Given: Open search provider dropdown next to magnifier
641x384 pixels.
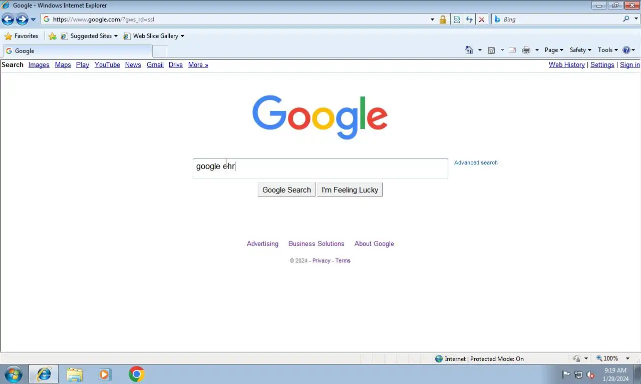Looking at the screenshot, I should coord(635,19).
